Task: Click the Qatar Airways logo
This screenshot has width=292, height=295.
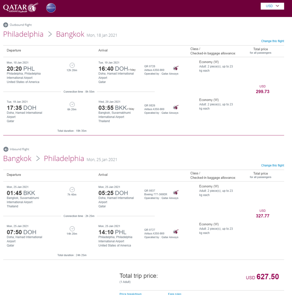Action: [x=21, y=8]
